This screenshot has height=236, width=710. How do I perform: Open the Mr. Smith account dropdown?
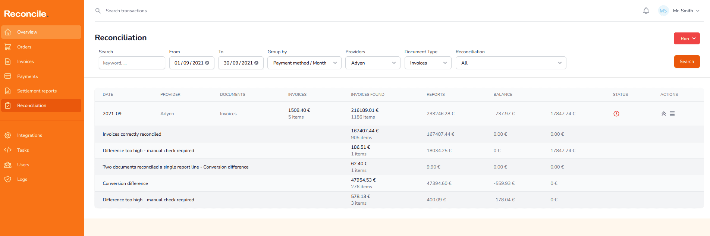[686, 11]
